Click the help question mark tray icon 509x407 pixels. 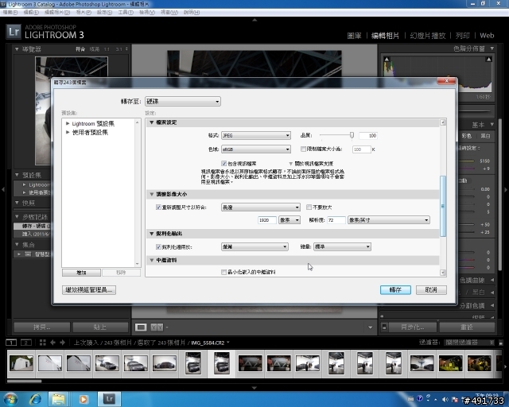[420, 398]
